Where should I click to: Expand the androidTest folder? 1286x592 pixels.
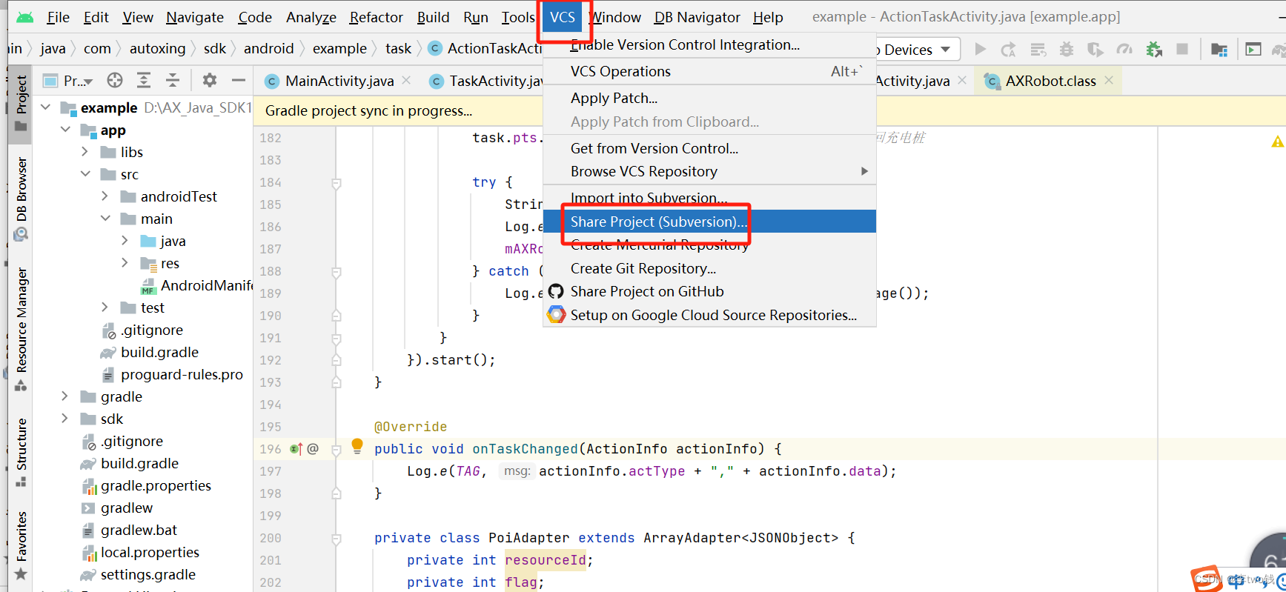pos(105,196)
